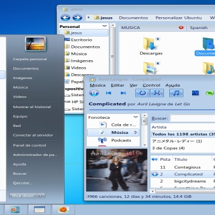Open the Música menu in Rhythmbox
The image size is (215, 215).
[x=98, y=85]
